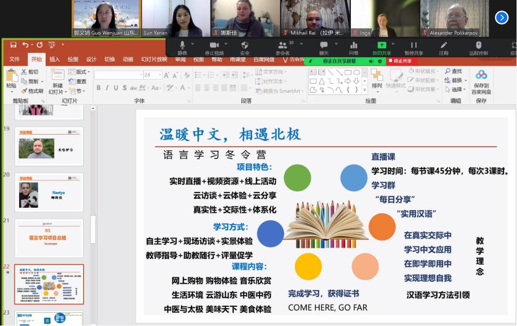Open the Change Case (Aa) dropdown
The image size is (517, 326).
point(156,87)
